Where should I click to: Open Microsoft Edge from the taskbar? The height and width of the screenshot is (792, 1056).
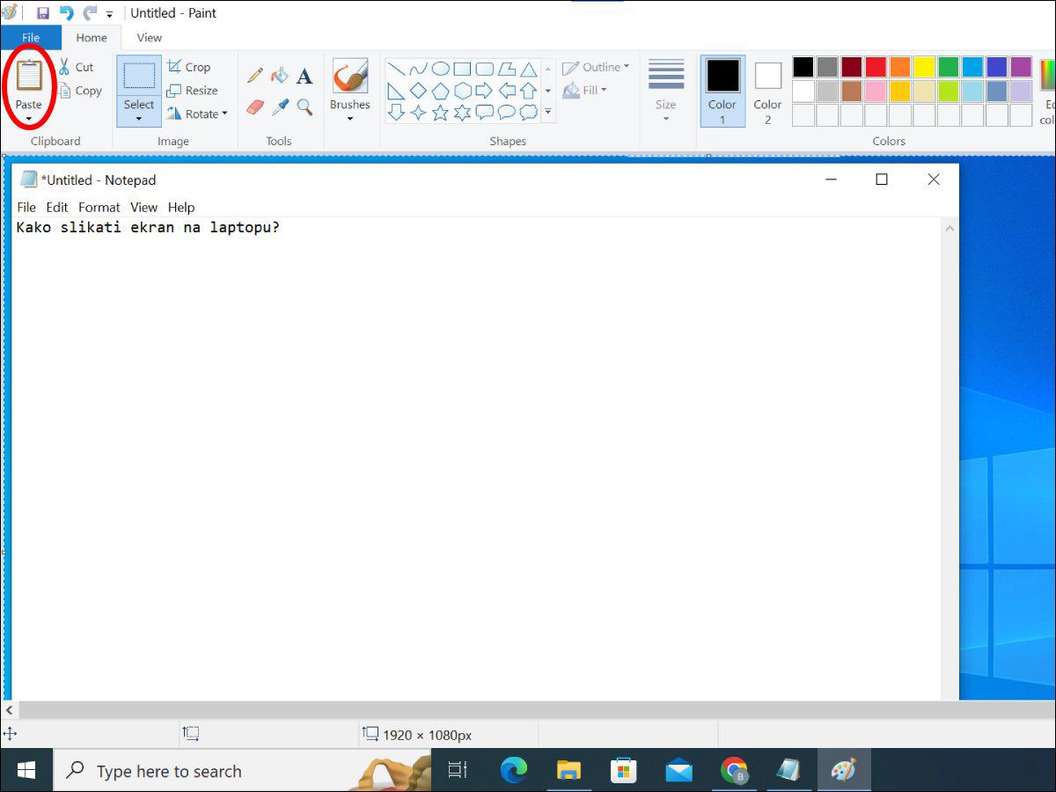[514, 771]
